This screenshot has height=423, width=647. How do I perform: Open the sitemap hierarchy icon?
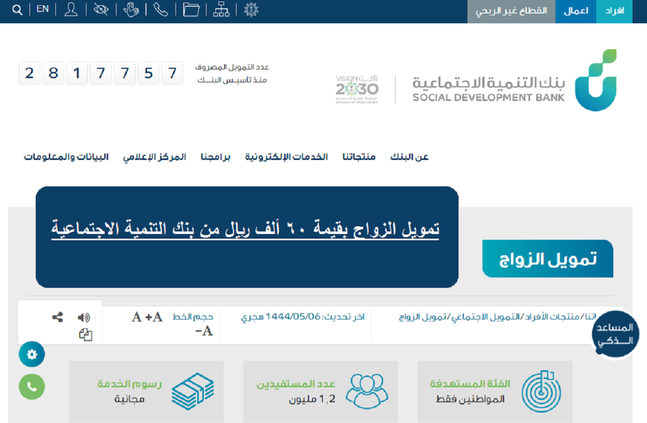[x=221, y=10]
